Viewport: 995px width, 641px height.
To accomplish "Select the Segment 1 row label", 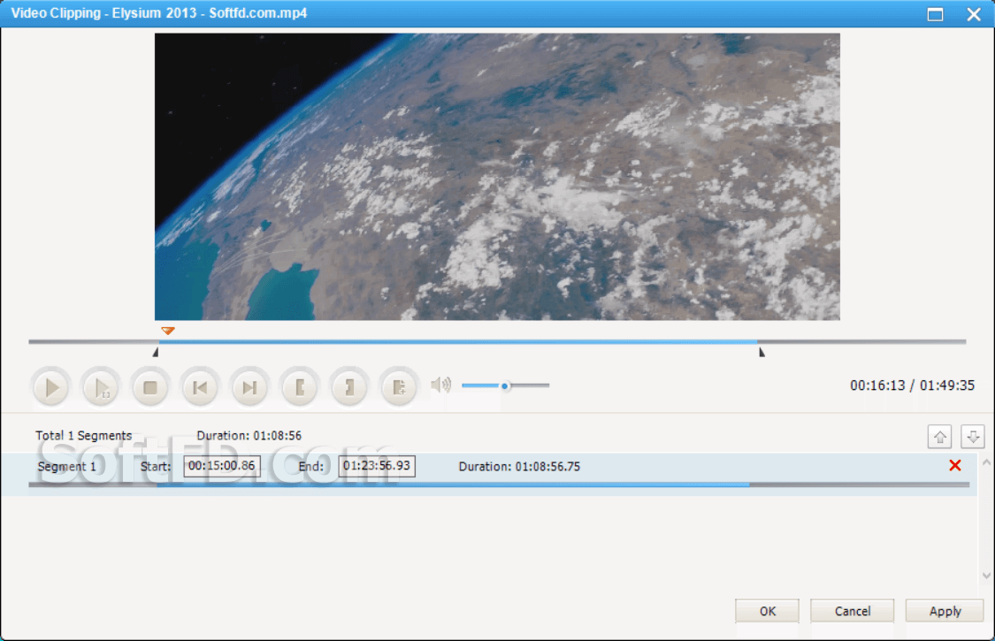I will 66,467.
